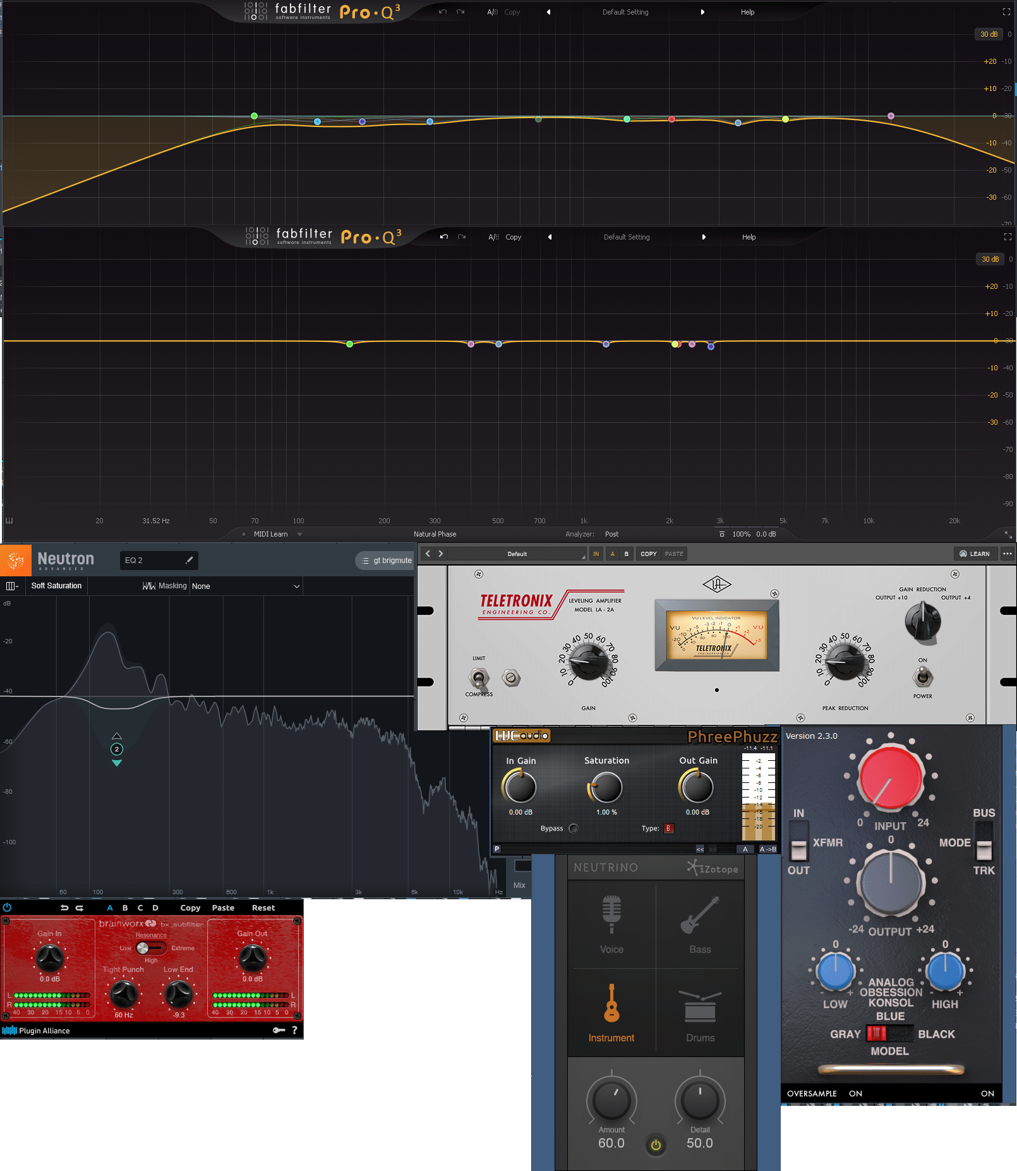Click the bx_subfilter undo arrow
This screenshot has width=1017, height=1171.
(x=64, y=908)
